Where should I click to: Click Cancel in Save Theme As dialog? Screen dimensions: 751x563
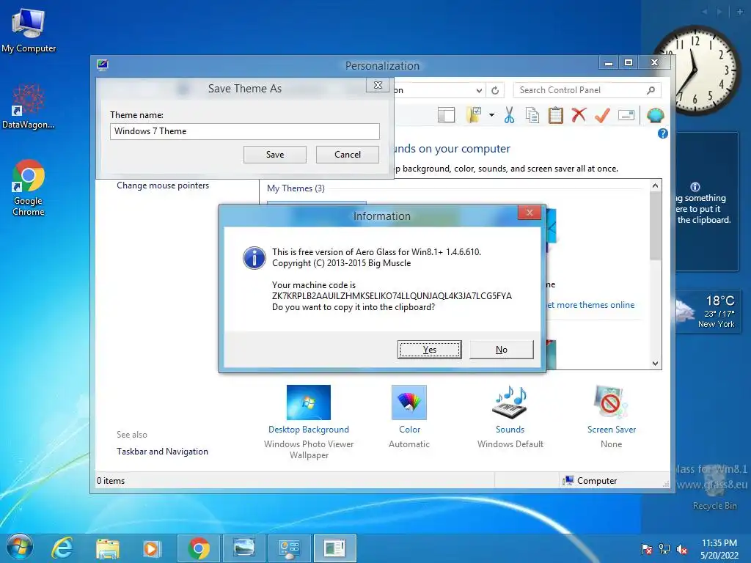tap(348, 155)
